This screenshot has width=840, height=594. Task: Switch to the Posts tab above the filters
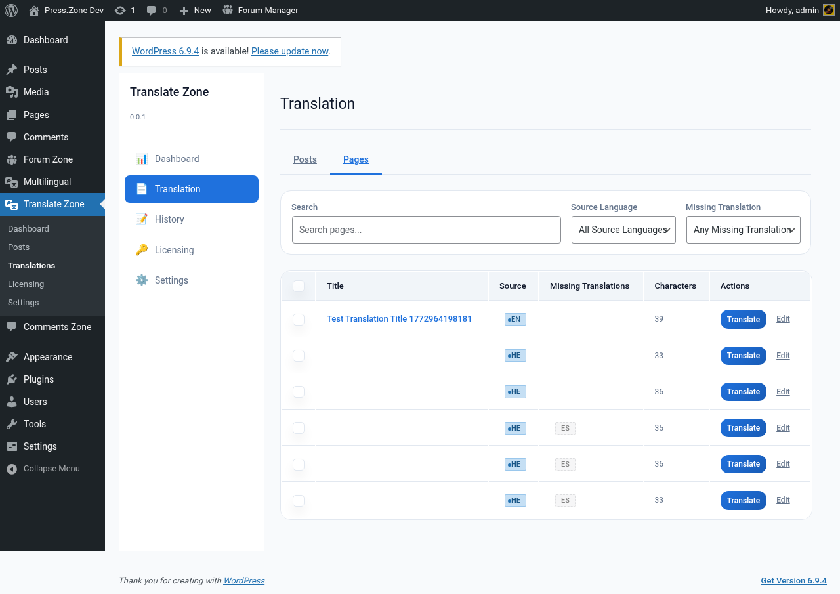click(x=305, y=159)
